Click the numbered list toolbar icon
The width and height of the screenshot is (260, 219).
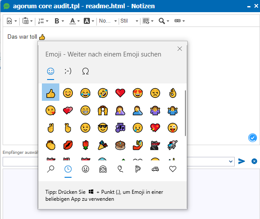coord(41,21)
